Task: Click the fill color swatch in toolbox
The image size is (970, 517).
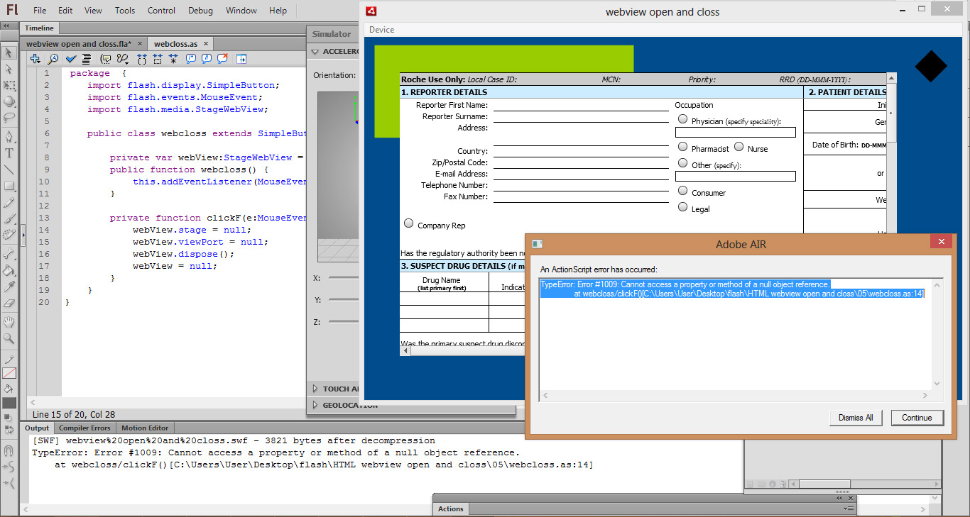Action: click(9, 403)
